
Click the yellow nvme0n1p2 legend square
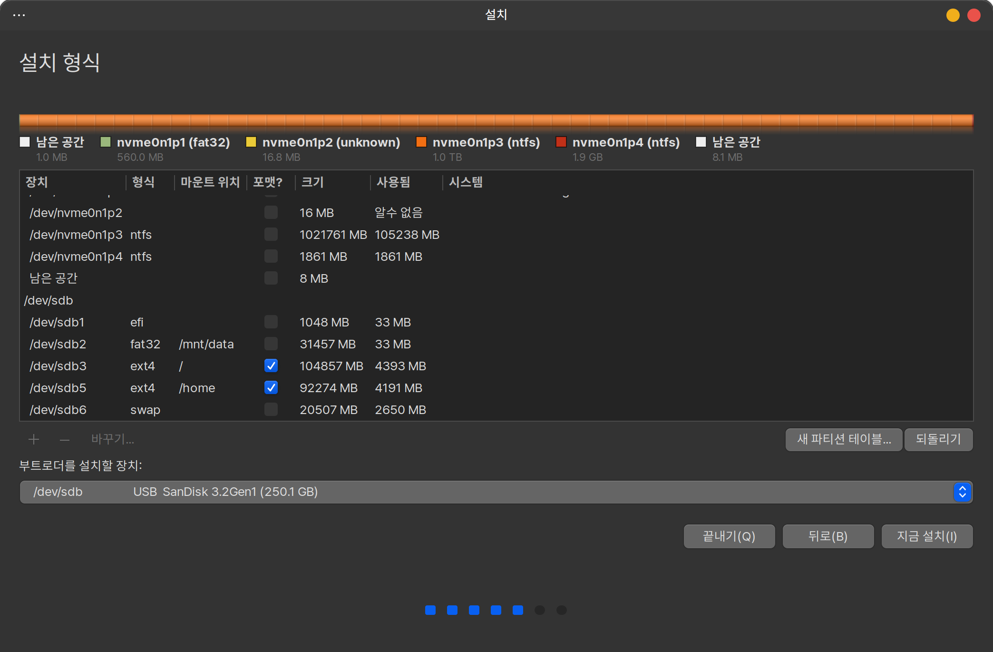click(x=251, y=142)
